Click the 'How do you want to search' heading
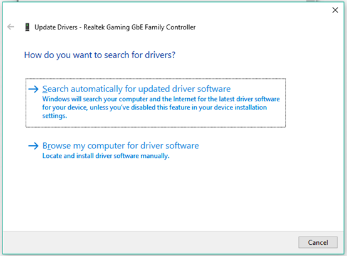 [100, 55]
